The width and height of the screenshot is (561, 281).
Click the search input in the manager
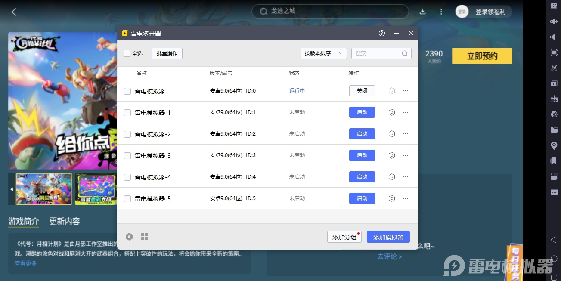coord(379,53)
